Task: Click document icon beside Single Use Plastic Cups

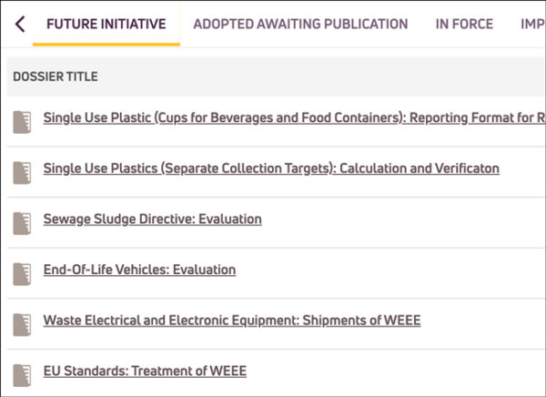Action: (x=23, y=122)
